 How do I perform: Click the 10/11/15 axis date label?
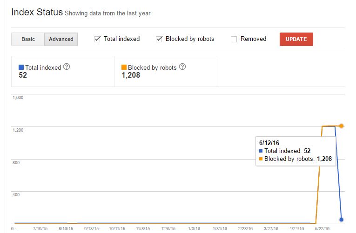click(x=117, y=229)
